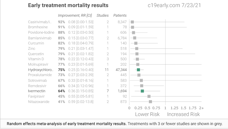Screen dimensions: 228x129
Task: Click the Increased Risk axis label
Action: click(x=183, y=114)
